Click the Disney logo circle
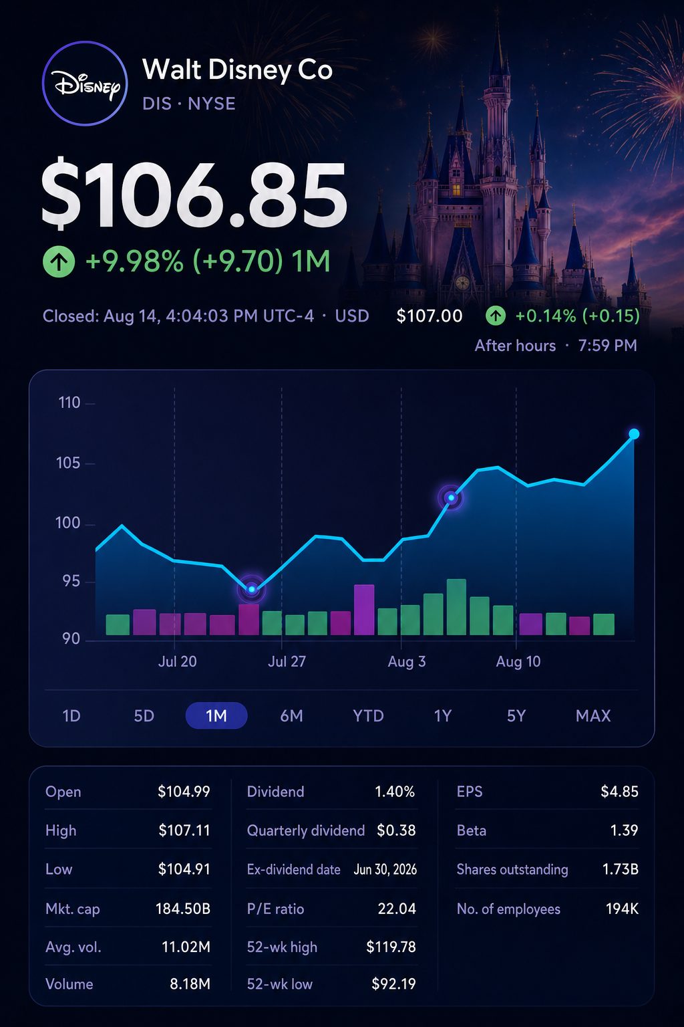684x1027 pixels. (x=85, y=84)
